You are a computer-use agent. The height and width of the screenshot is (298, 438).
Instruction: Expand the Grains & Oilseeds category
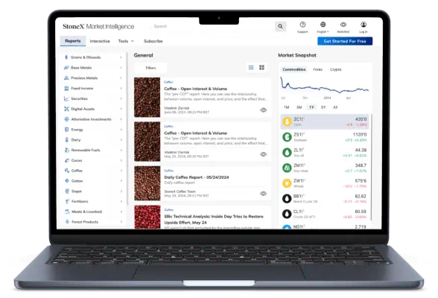coord(94,57)
